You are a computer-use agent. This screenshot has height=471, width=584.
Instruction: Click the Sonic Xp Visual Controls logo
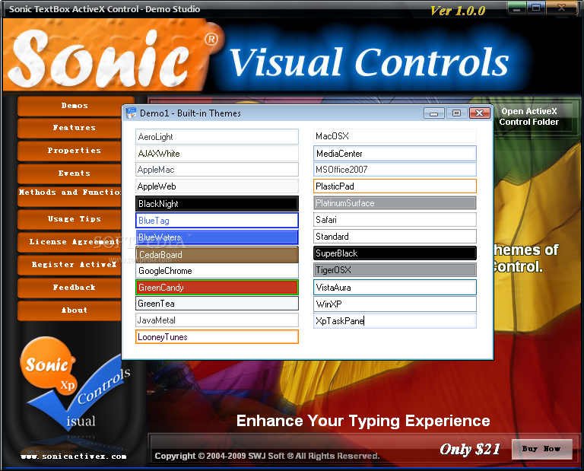point(75,386)
